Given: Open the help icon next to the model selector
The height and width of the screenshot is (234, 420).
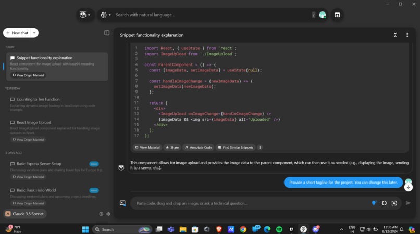Looking at the screenshot, I should (x=101, y=214).
